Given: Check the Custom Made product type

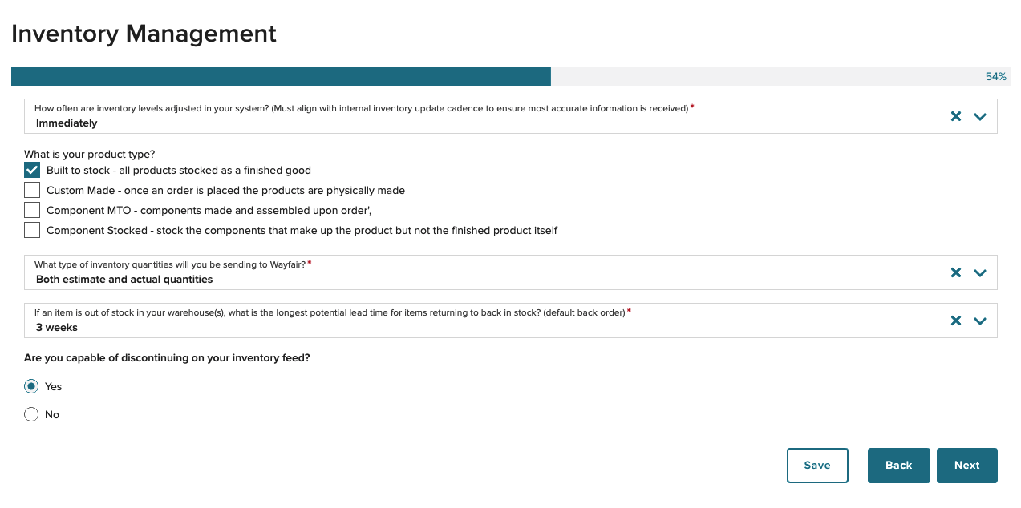Looking at the screenshot, I should 32,190.
